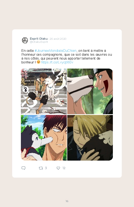Click the Esprit Otaku profile avatar
The width and height of the screenshot is (134, 207).
[x=25, y=40]
